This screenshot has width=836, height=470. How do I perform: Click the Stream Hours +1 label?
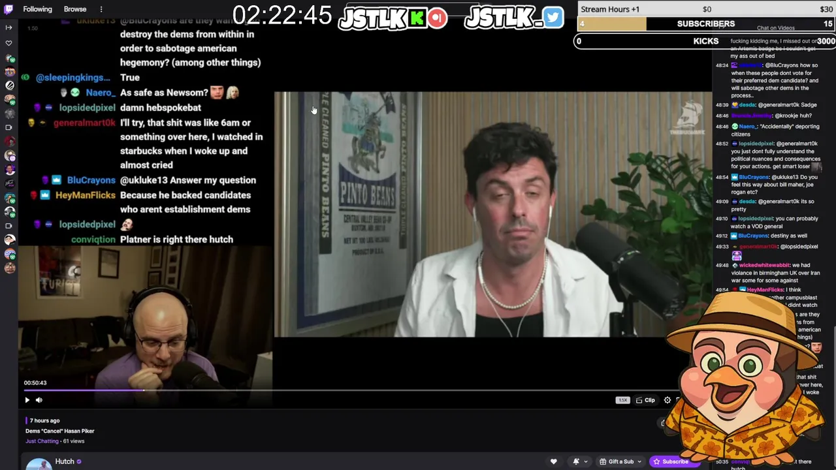tap(610, 9)
